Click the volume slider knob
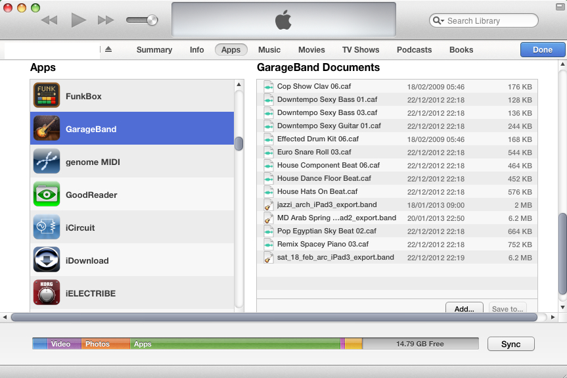Image resolution: width=567 pixels, height=378 pixels. [152, 20]
